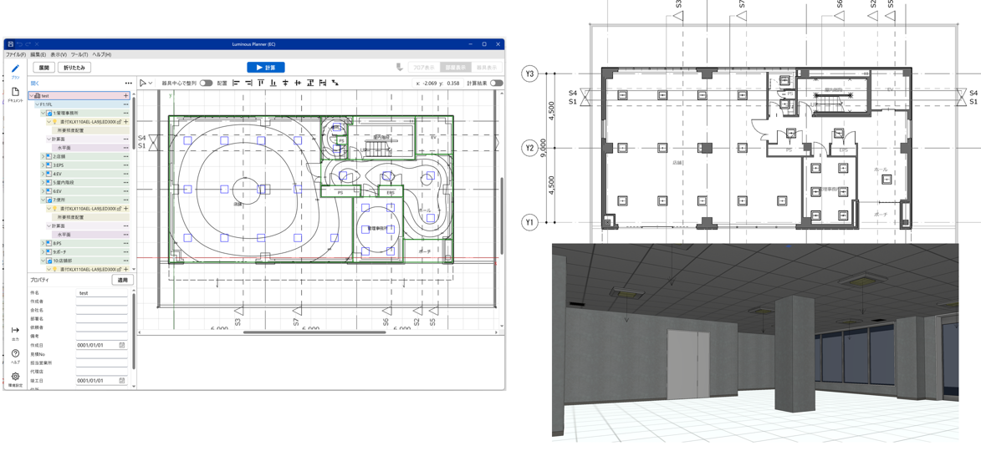This screenshot has width=981, height=456.
Task: Click the 件名 input field containing test
Action: (101, 293)
